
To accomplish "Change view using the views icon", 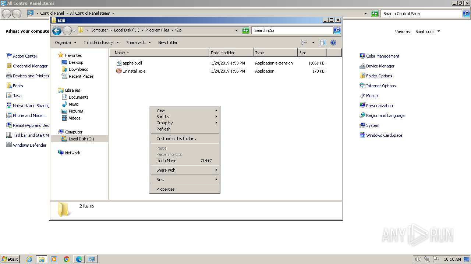I will tap(304, 43).
